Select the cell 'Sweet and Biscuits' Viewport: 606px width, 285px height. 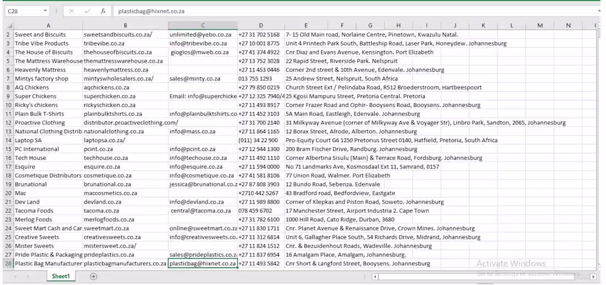[x=48, y=35]
